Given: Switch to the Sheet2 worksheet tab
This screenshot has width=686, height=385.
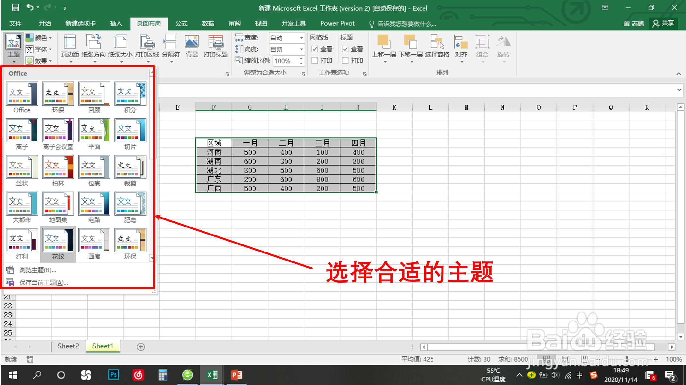Looking at the screenshot, I should click(68, 346).
